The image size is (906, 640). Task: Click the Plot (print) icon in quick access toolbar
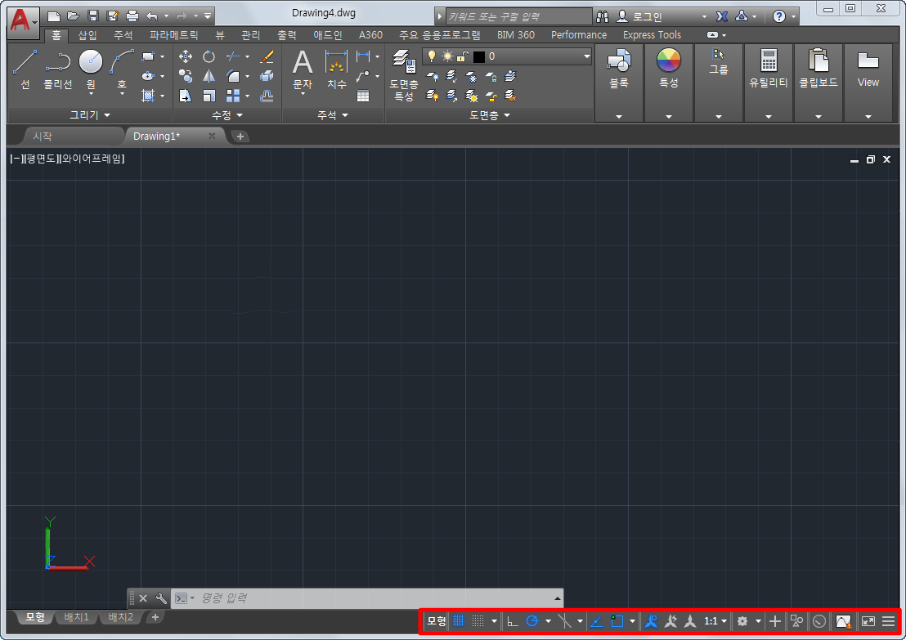132,16
